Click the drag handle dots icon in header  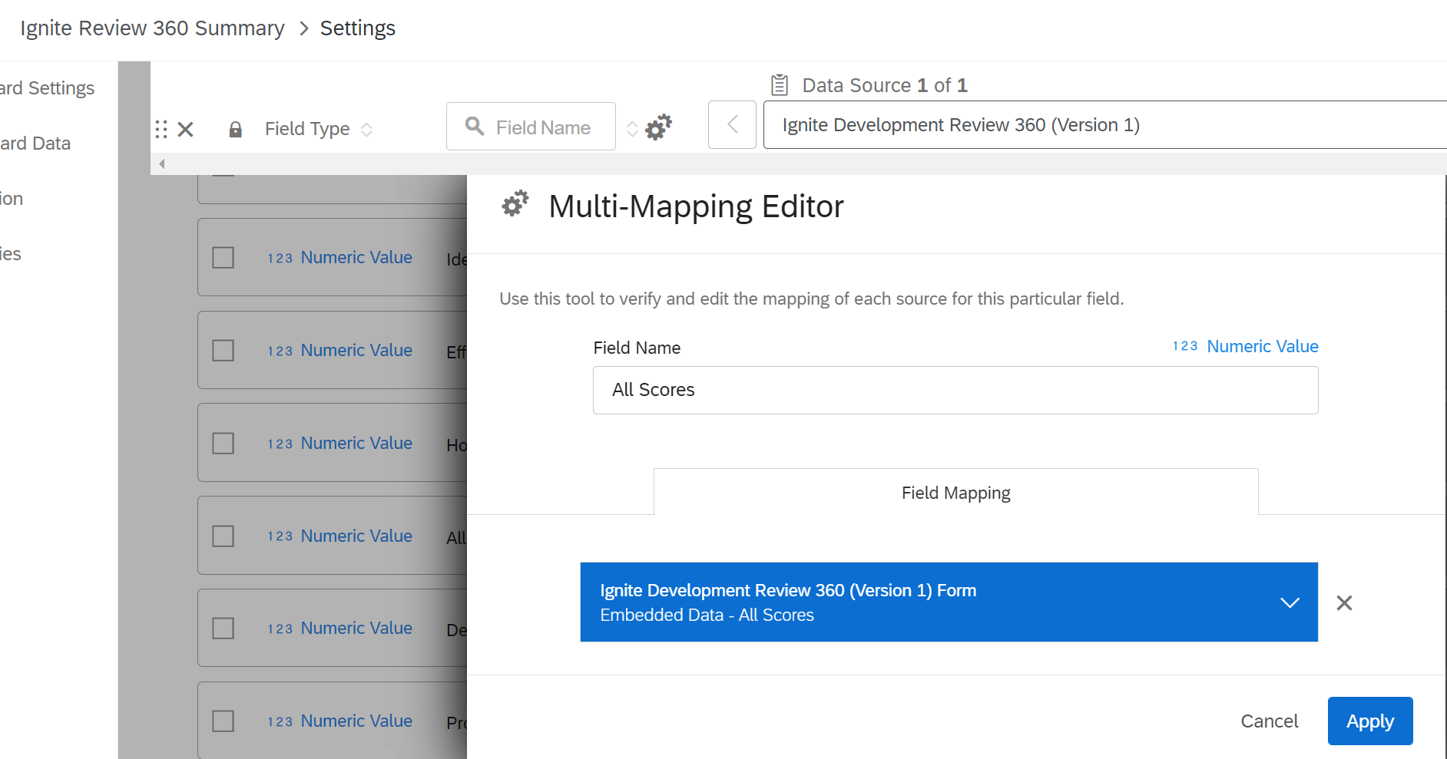(x=161, y=129)
